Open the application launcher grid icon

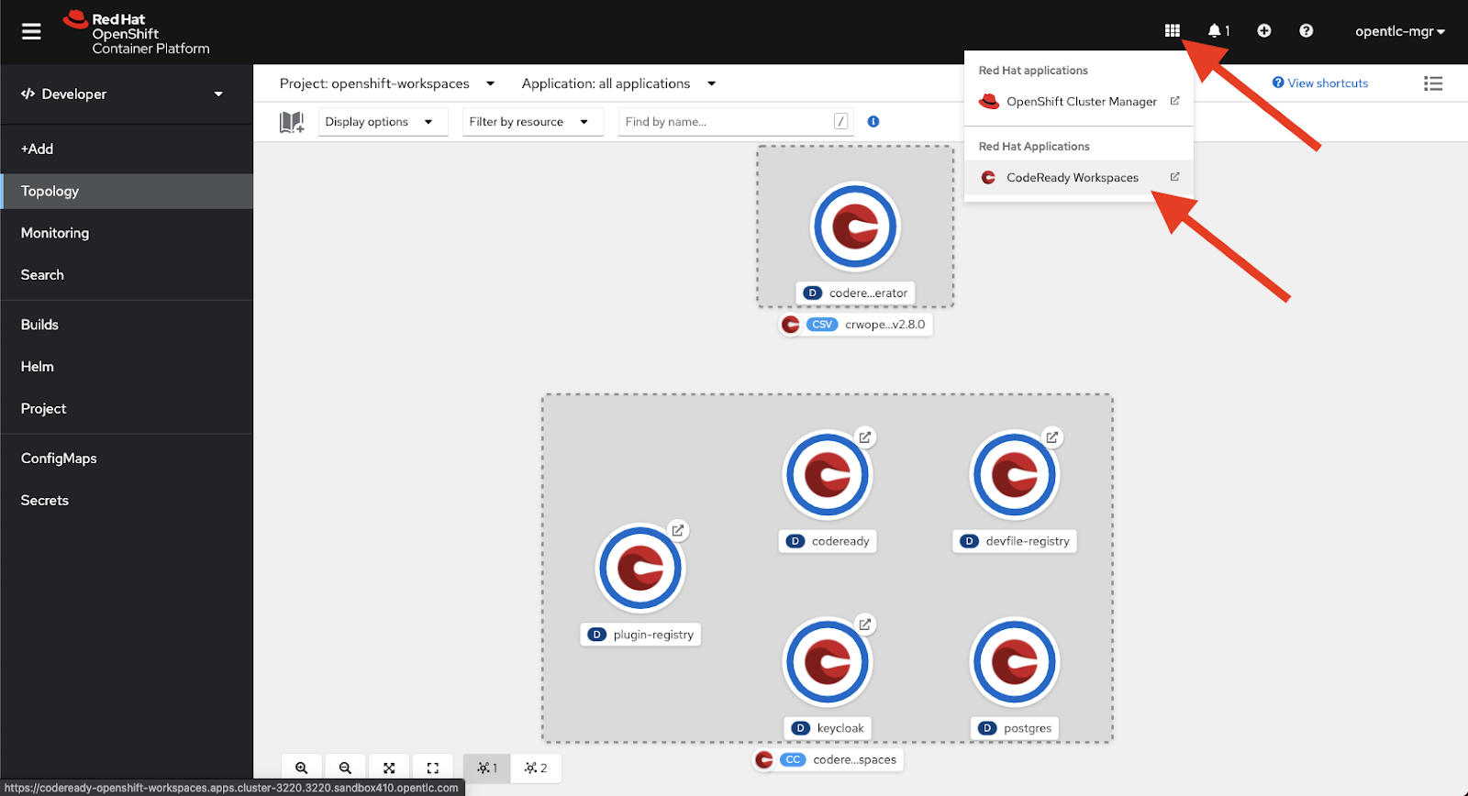tap(1172, 30)
